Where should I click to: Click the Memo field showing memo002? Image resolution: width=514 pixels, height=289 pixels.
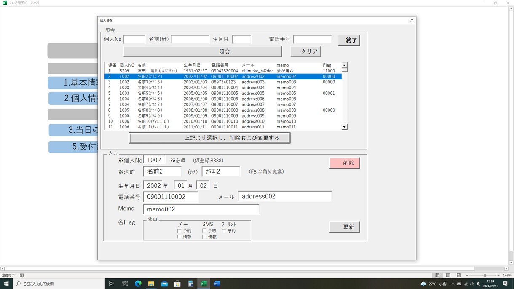(x=201, y=209)
